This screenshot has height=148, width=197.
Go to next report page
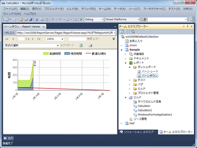click(33, 39)
